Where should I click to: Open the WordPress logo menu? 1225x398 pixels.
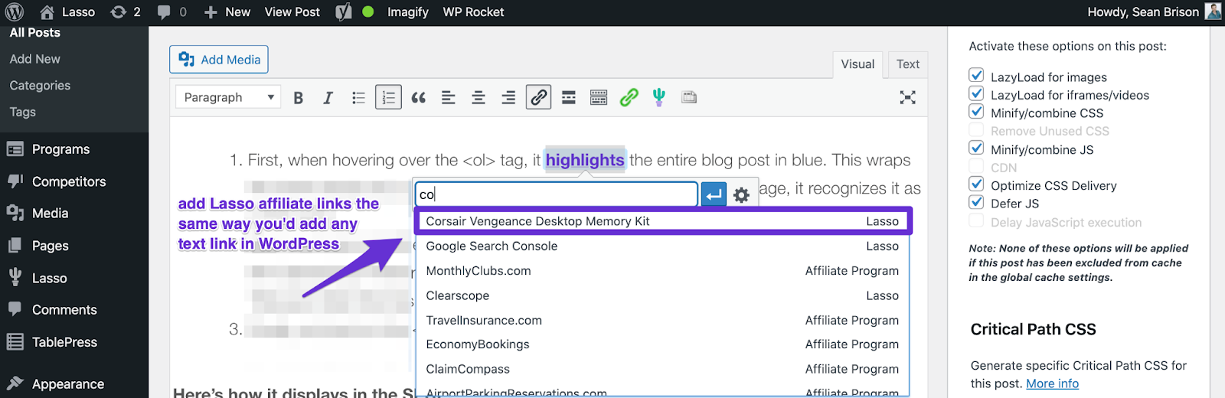click(15, 12)
